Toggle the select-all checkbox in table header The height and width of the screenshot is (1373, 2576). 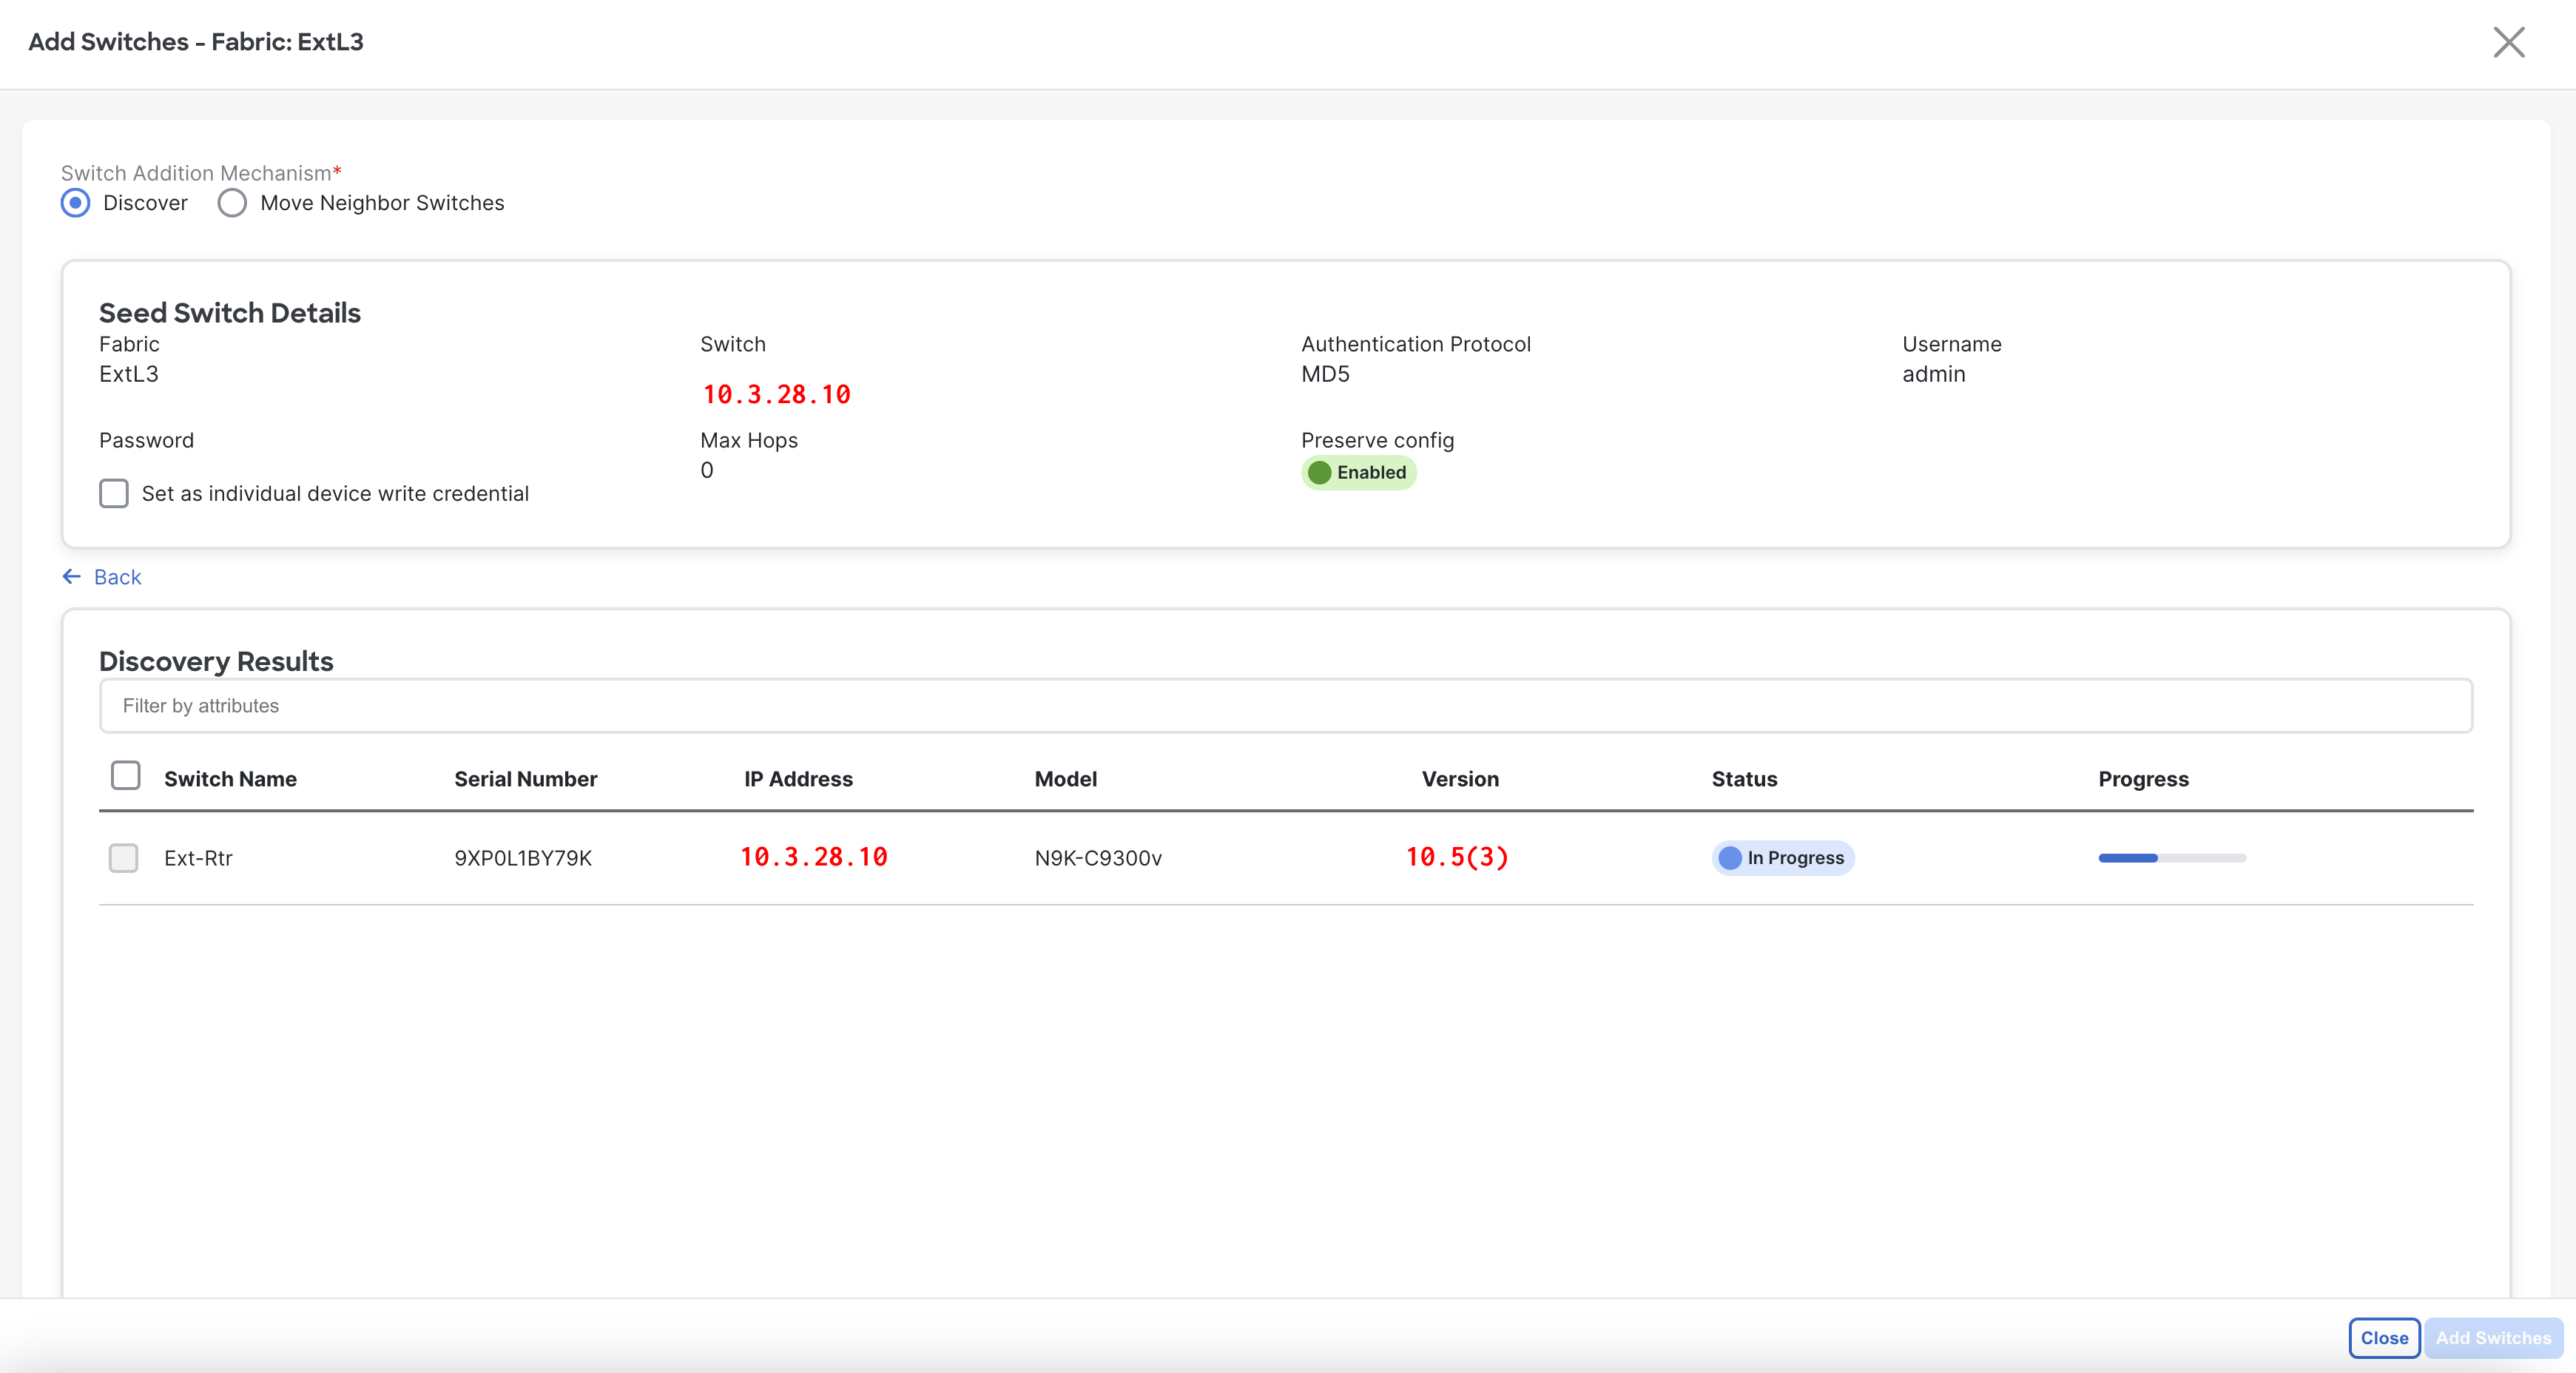pos(126,776)
